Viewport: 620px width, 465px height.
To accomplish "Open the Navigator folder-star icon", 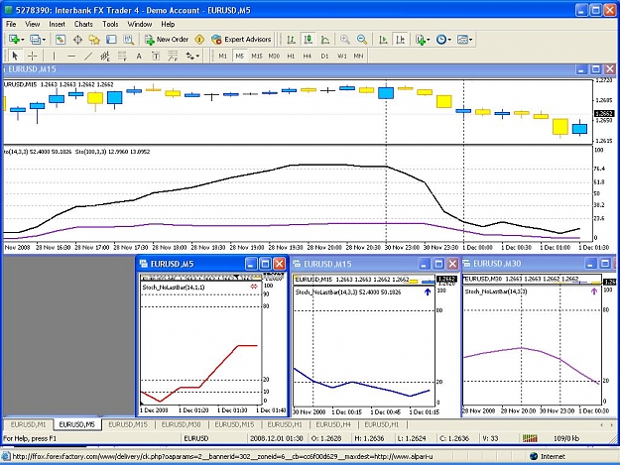I will click(x=94, y=40).
